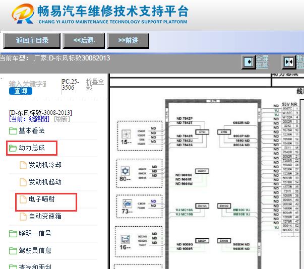This screenshot has height=269, width=304.
Task: Focus the keyword search input field
Action: tap(28, 84)
